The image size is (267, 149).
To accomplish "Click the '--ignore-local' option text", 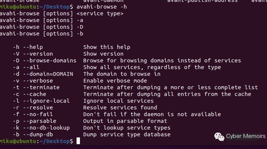I will coord(46,101).
